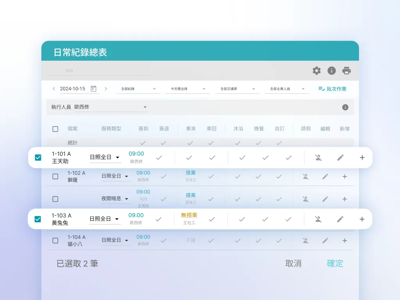Click 簽退 checkmark for 王天助
Viewport: 400px width, 300px height.
(x=159, y=158)
